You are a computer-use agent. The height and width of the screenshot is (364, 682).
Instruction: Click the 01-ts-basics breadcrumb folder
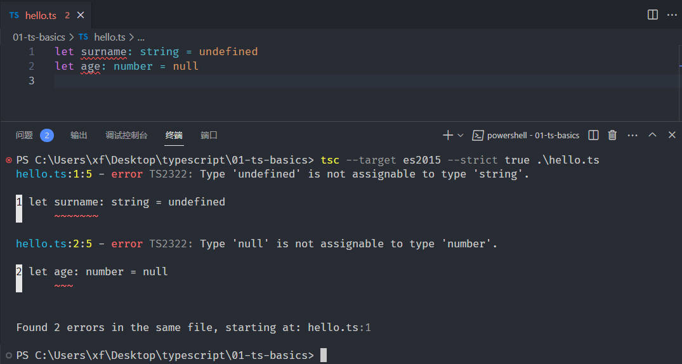tap(39, 37)
